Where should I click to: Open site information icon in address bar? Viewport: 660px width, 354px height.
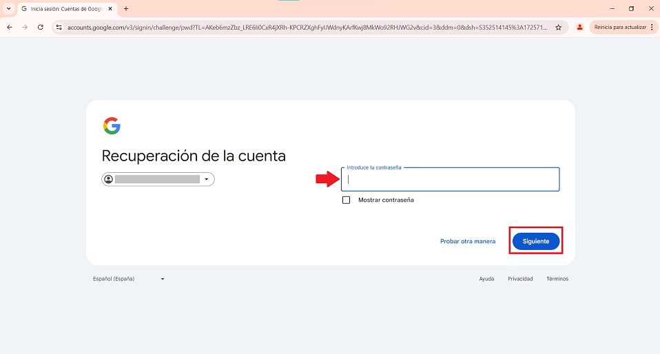[x=59, y=28]
